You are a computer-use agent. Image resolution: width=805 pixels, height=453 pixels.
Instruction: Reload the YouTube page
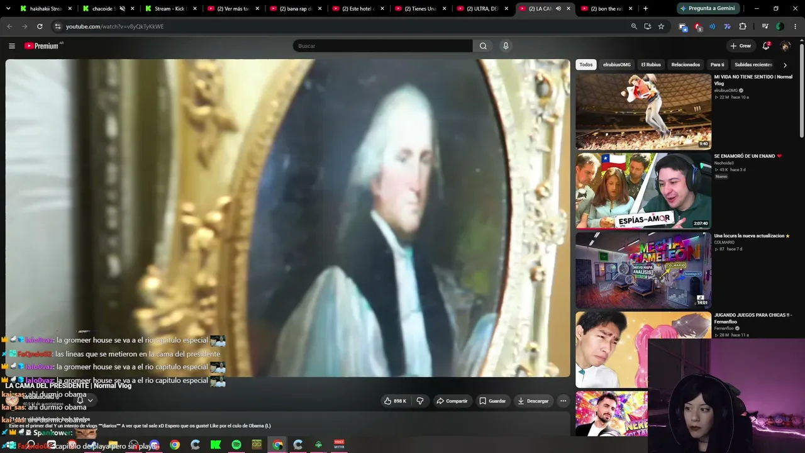(40, 26)
